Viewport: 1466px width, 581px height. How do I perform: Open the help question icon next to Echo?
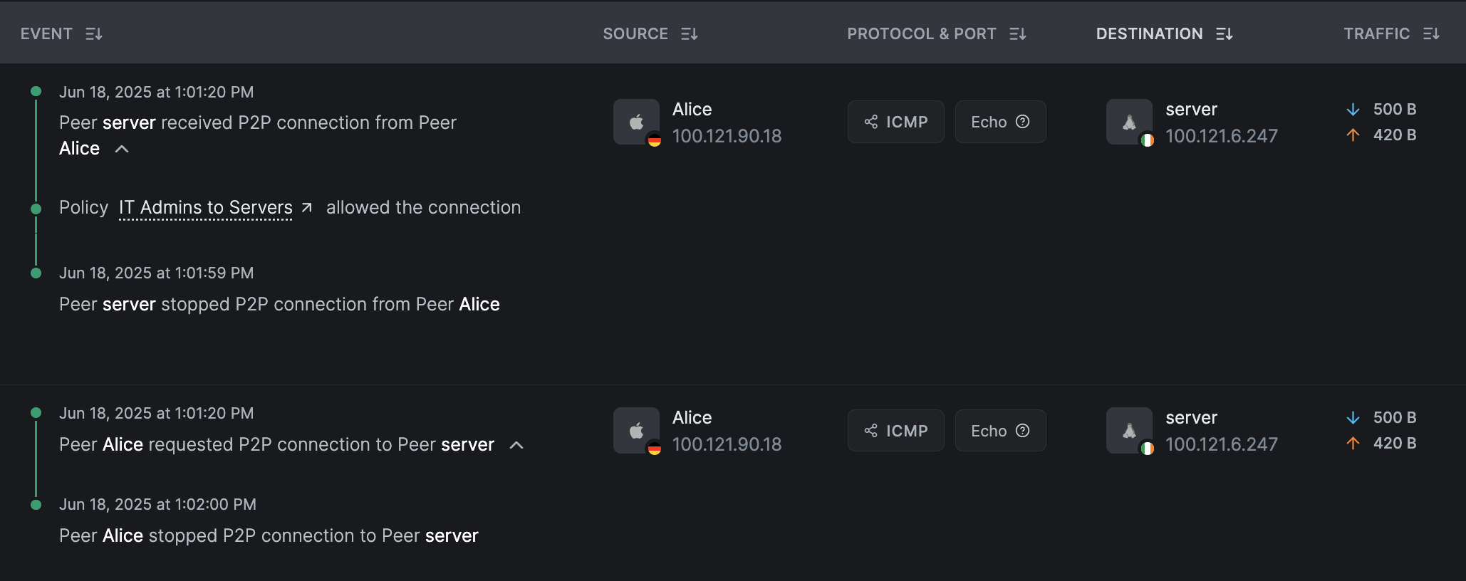[1024, 121]
